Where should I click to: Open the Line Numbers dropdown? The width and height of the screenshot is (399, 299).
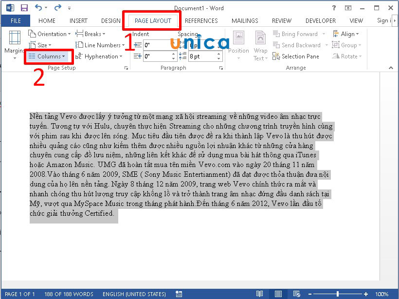(x=100, y=45)
